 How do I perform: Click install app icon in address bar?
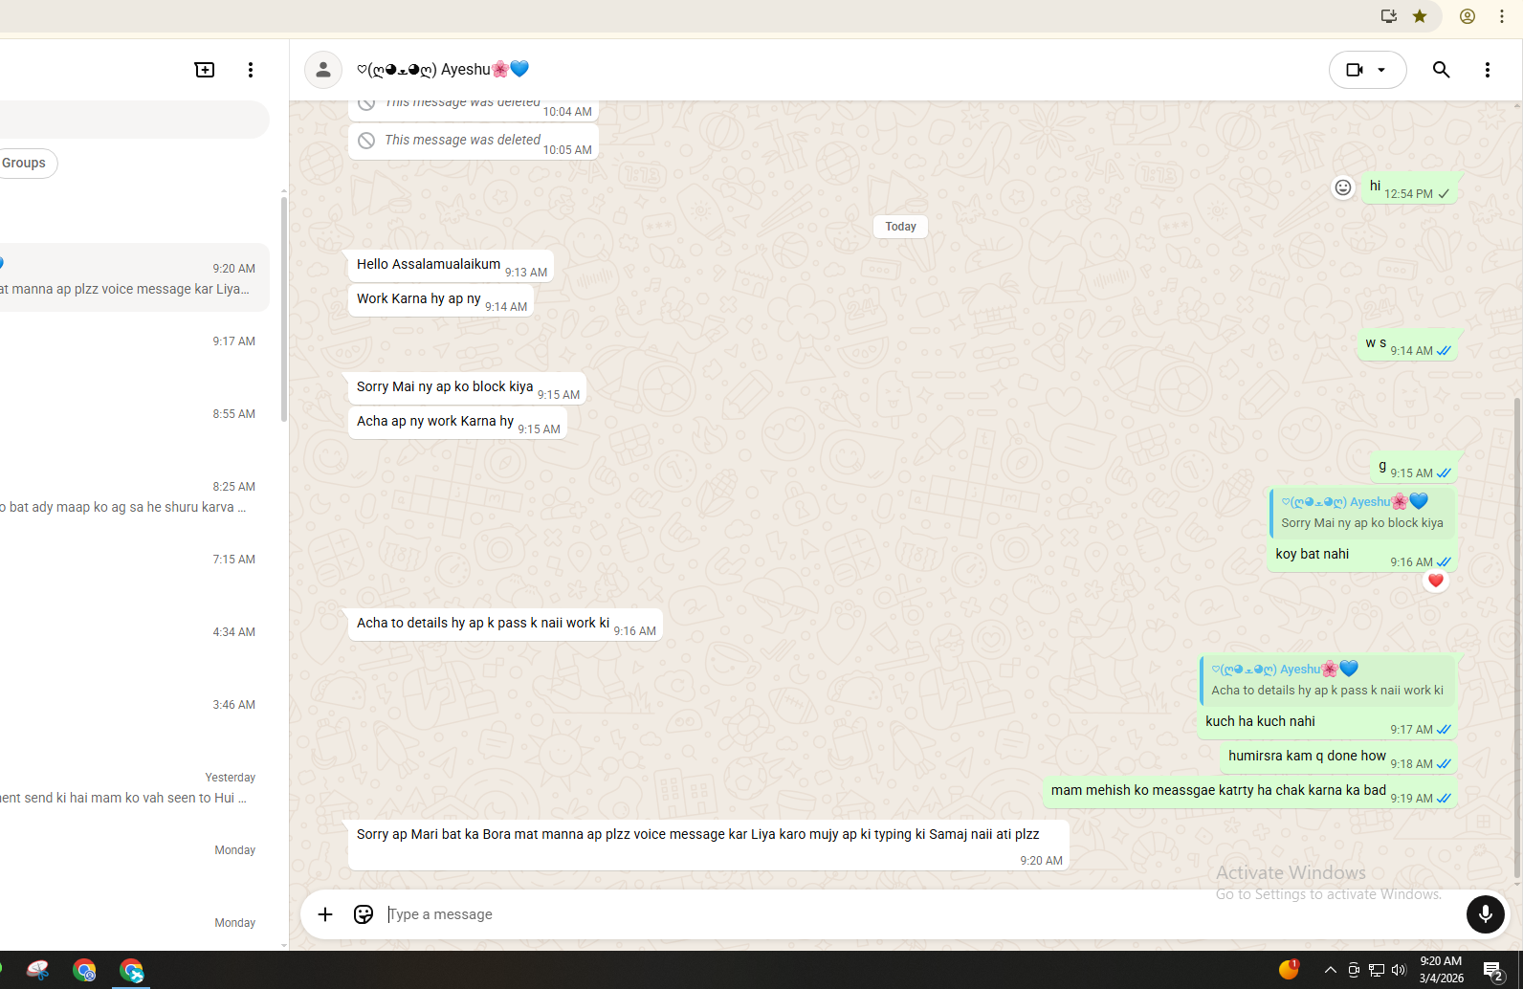pos(1389,16)
